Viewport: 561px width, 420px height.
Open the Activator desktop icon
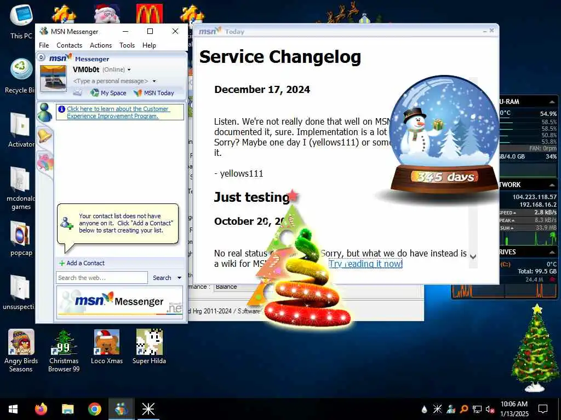21,130
